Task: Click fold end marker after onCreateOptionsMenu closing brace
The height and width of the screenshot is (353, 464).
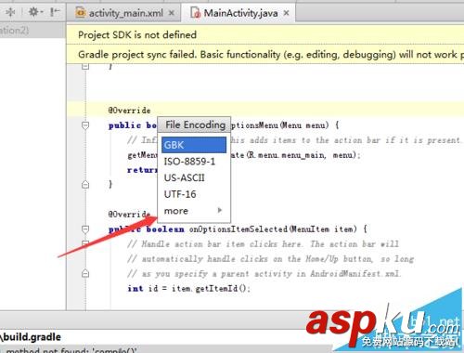Action: click(85, 185)
